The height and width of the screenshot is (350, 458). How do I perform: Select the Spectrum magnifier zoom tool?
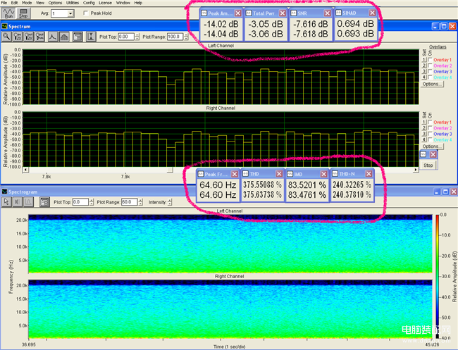[x=6, y=37]
